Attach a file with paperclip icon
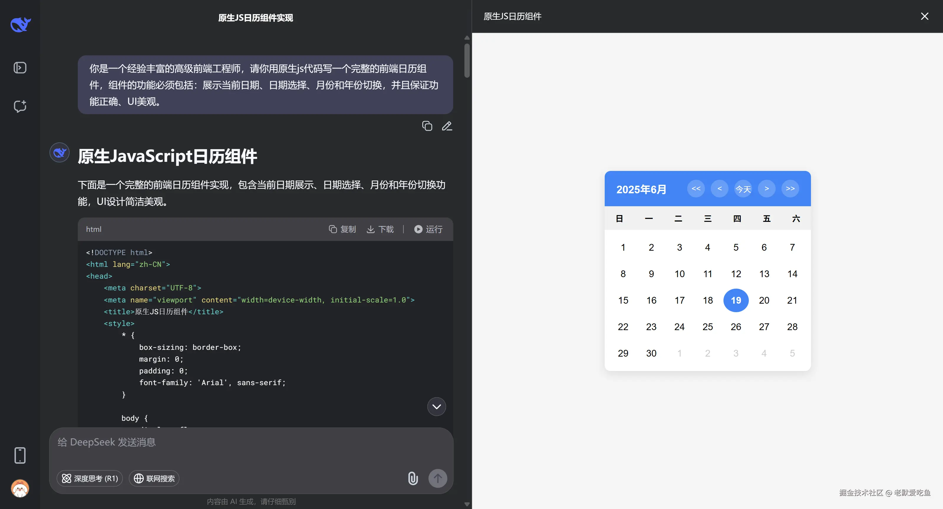943x509 pixels. click(413, 478)
